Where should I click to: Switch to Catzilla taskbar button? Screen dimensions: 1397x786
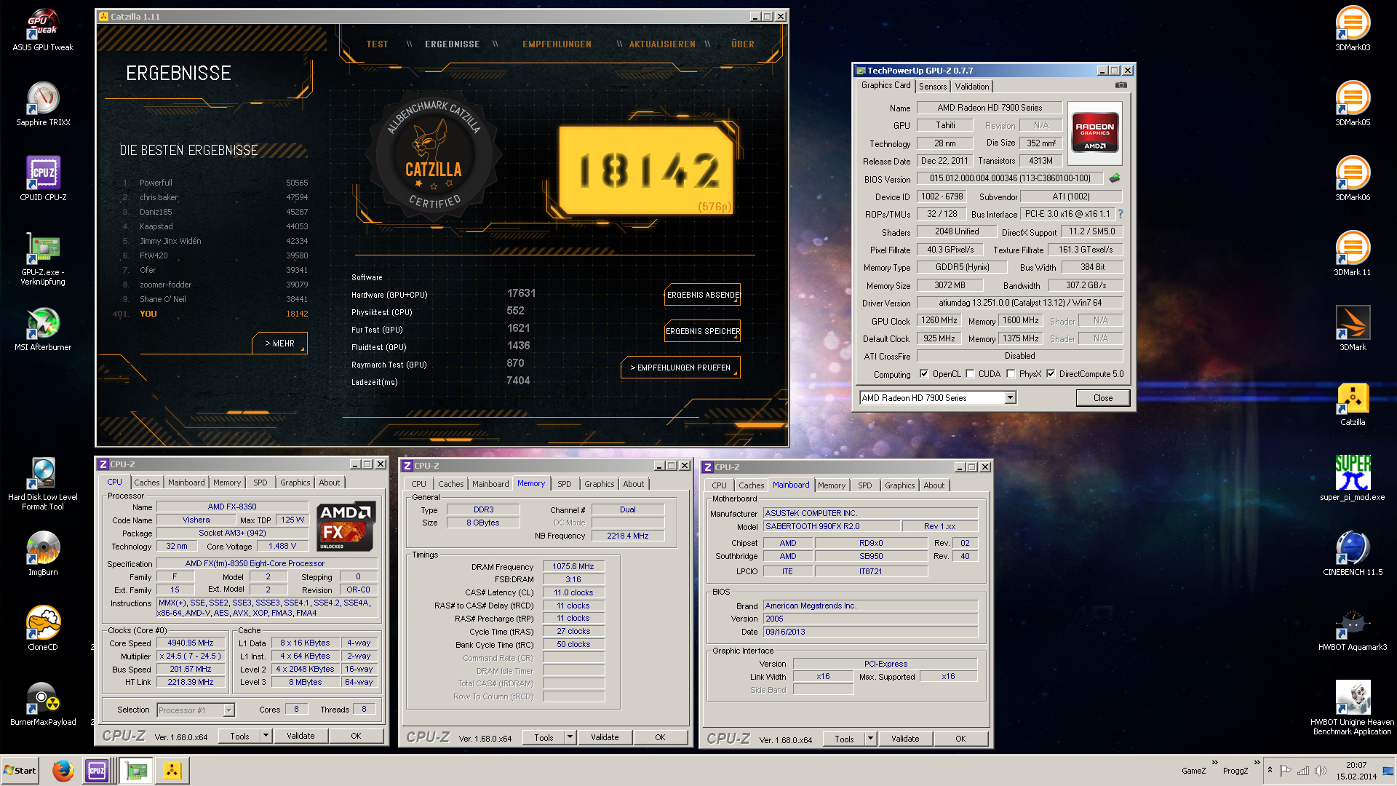[x=172, y=770]
